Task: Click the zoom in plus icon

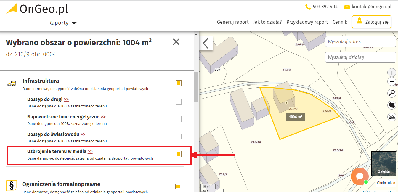Action: click(391, 72)
